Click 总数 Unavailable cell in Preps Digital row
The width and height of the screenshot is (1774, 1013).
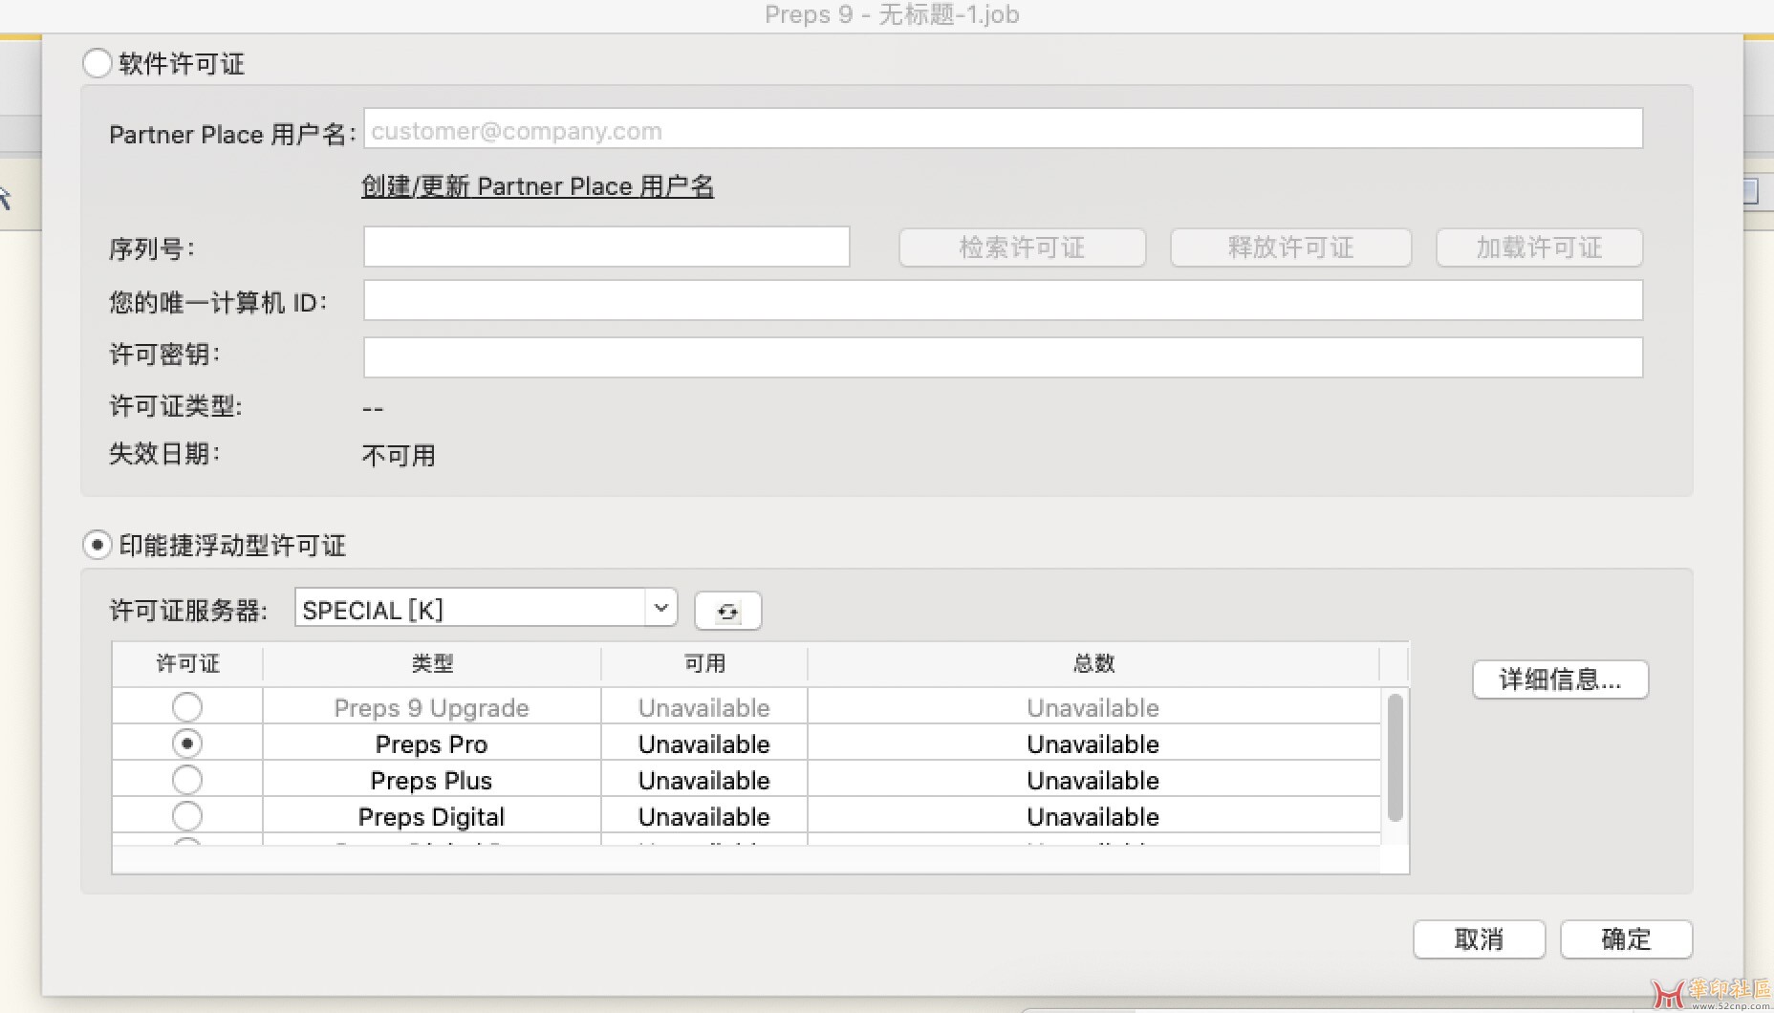tap(1093, 816)
